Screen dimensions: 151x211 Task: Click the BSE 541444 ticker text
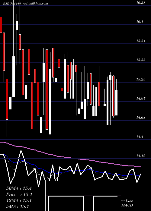(12, 4)
